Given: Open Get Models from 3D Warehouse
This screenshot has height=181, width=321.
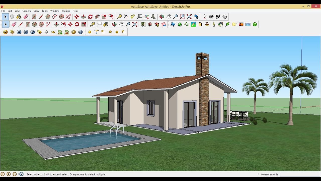Looking at the screenshot, I should click(x=150, y=24).
